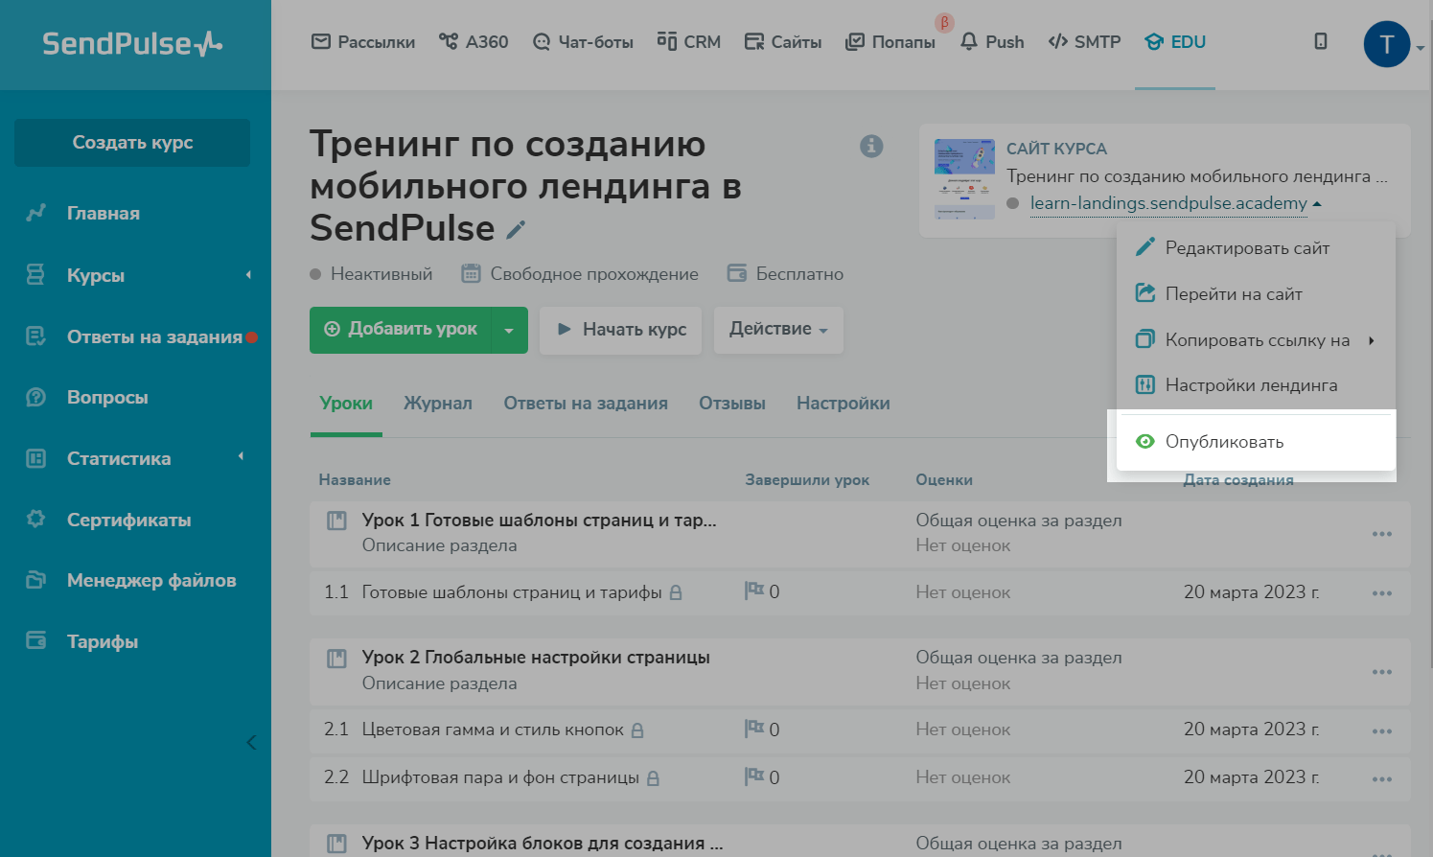Screen dimensions: 1433x857
Task: Open the learn-landings.sendpulse.academy link
Action: point(1167,203)
